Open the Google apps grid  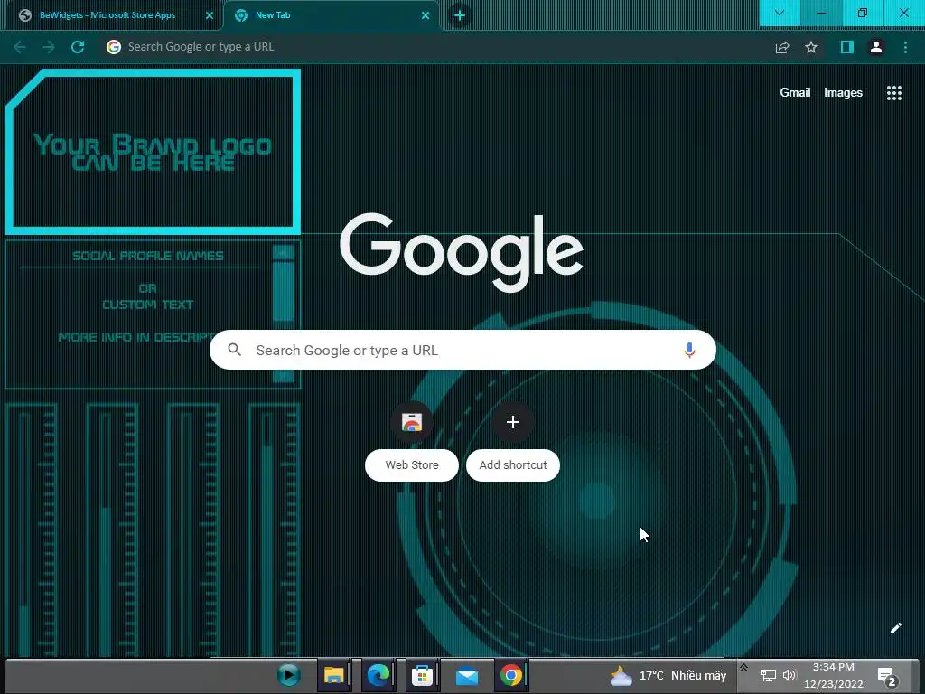[x=894, y=93]
